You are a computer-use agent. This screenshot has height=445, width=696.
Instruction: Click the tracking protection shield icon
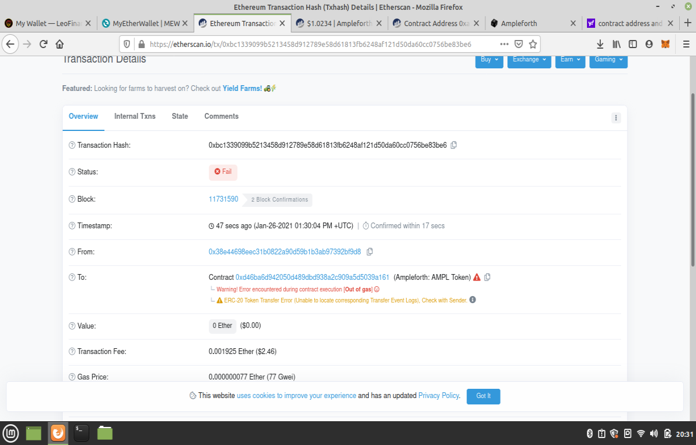point(128,44)
